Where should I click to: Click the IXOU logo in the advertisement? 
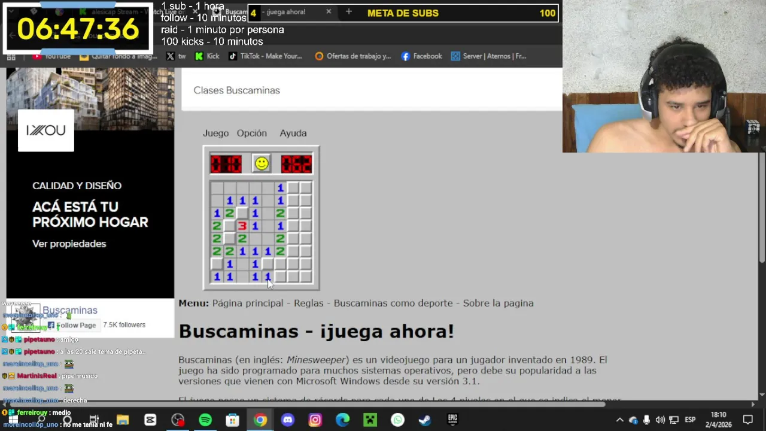coord(45,130)
